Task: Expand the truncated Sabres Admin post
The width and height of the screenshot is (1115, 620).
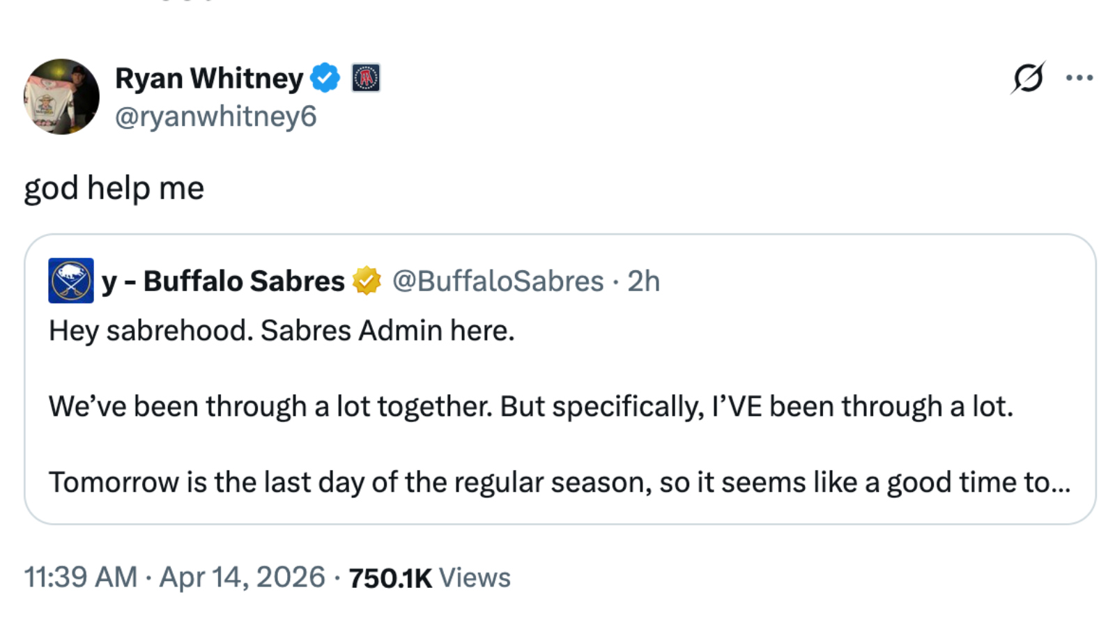Action: (x=1059, y=481)
